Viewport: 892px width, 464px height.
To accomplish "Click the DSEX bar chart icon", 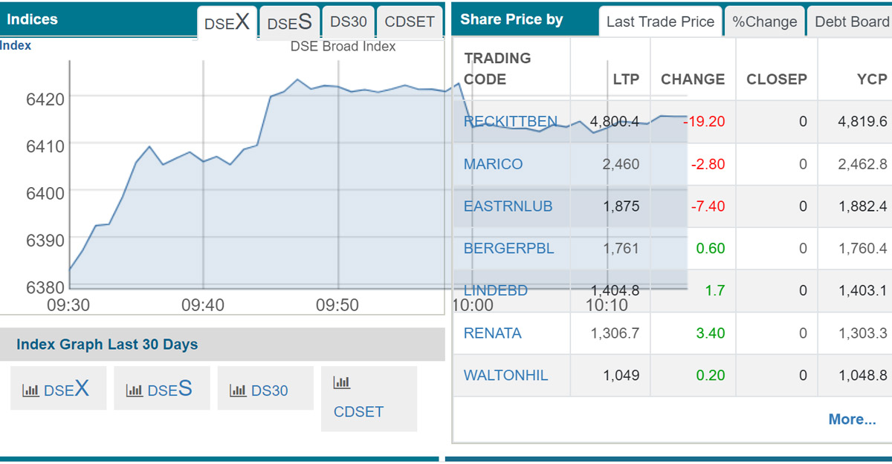I will coord(31,390).
